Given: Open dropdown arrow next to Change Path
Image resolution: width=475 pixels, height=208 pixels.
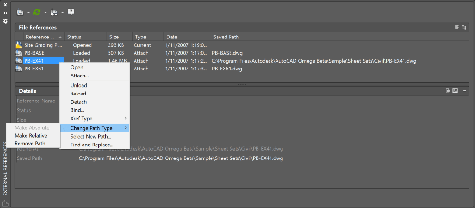Looking at the screenshot, I should (x=62, y=12).
